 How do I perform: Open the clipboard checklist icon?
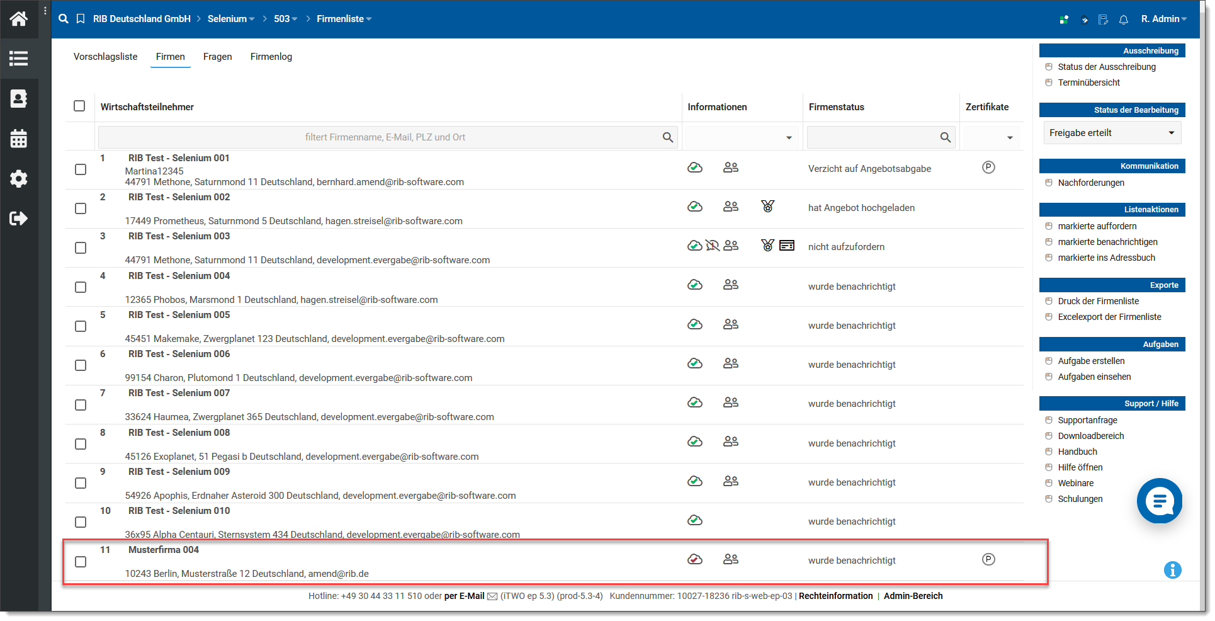pos(1084,20)
